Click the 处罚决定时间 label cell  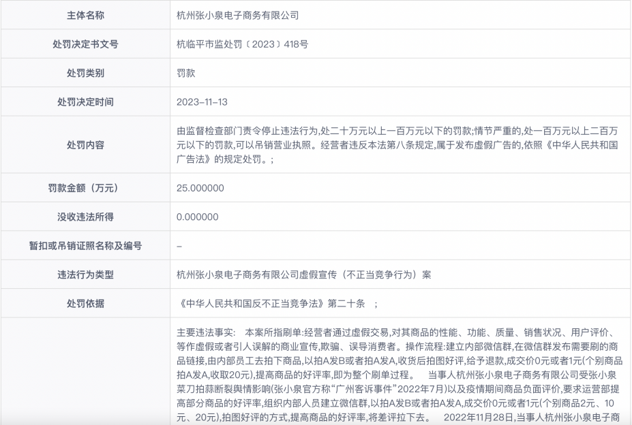(85, 102)
